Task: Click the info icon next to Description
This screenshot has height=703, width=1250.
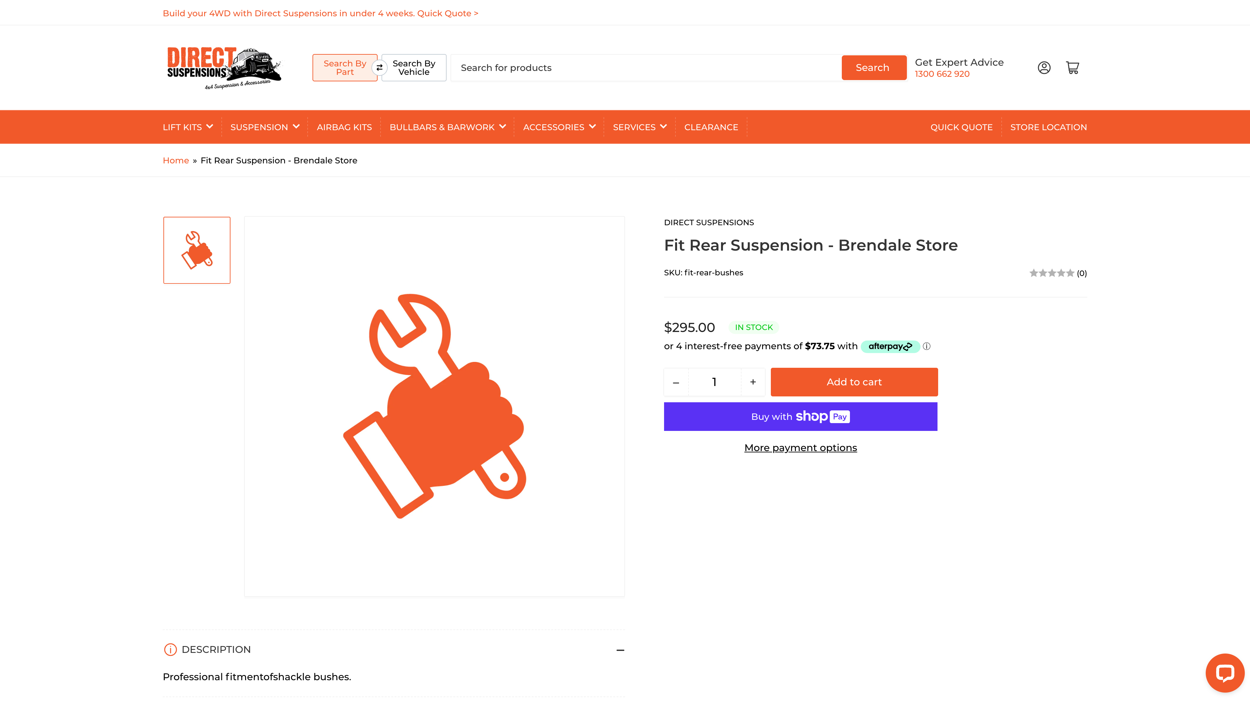Action: [x=170, y=649]
